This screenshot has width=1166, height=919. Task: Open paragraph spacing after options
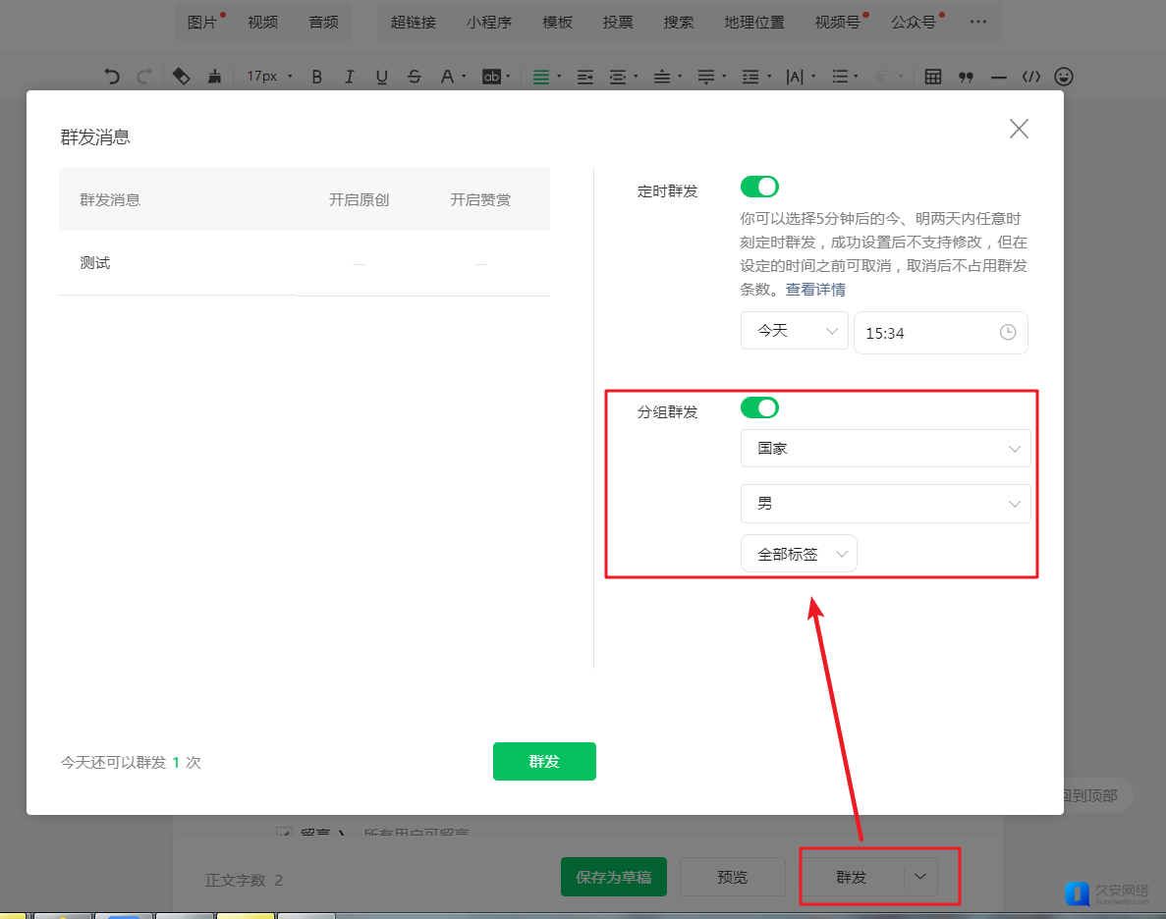click(x=711, y=77)
